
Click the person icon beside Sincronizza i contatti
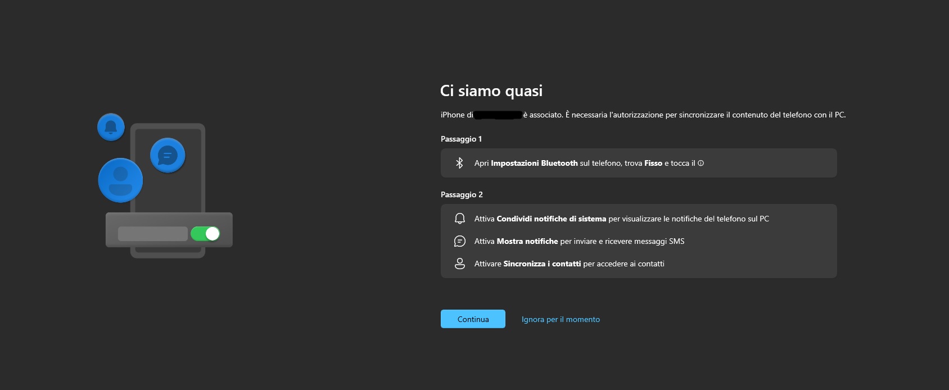tap(459, 264)
